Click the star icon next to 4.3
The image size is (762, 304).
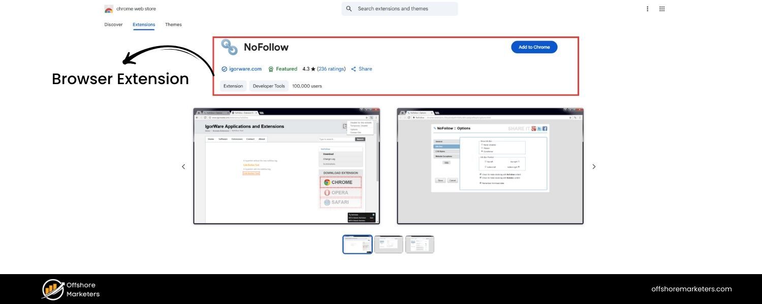(312, 69)
